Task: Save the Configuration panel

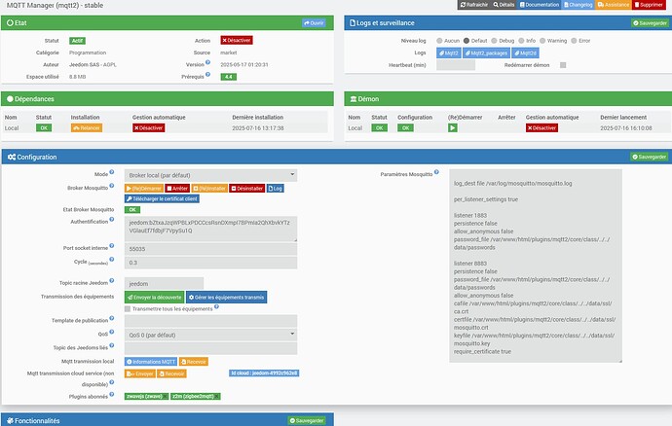Action: (650, 158)
